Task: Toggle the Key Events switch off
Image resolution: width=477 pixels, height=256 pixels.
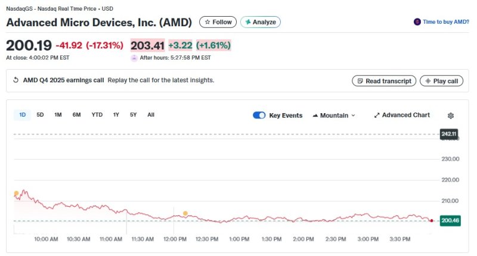Action: click(x=259, y=115)
